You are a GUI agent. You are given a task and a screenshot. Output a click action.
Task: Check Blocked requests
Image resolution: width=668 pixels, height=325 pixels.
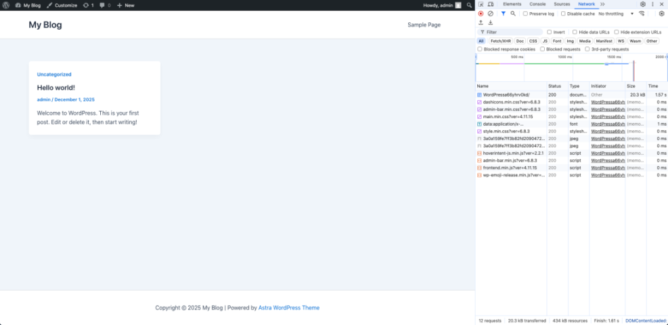click(542, 49)
